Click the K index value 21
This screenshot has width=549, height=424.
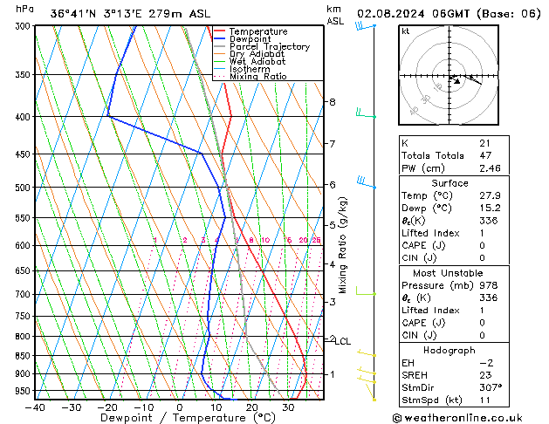[x=484, y=143]
